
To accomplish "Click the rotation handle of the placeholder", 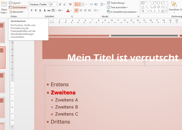I will point(144,62).
